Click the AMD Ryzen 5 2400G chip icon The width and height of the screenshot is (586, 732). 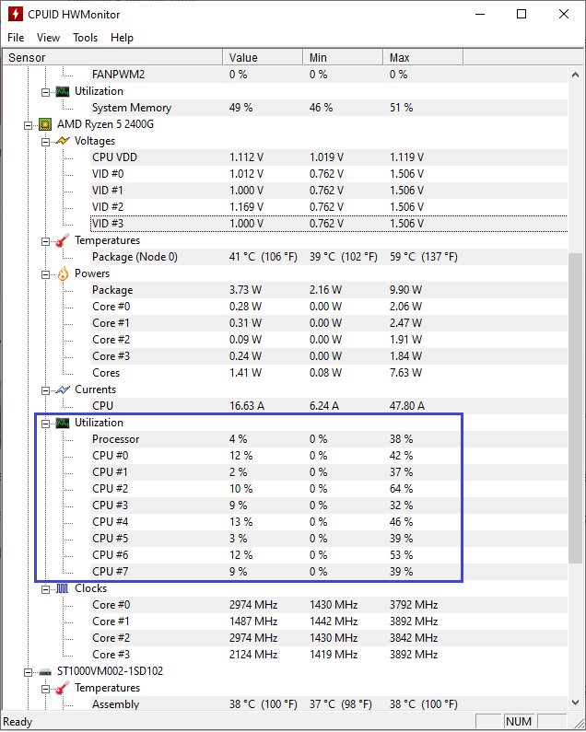(x=45, y=124)
